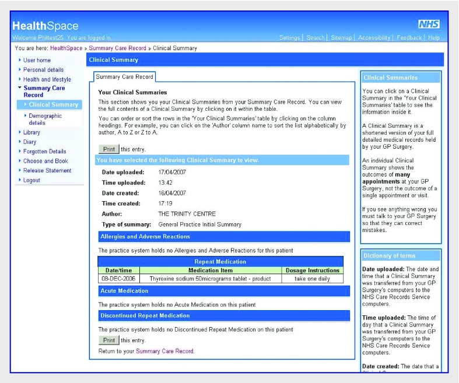Click Logout in sidebar

point(31,180)
